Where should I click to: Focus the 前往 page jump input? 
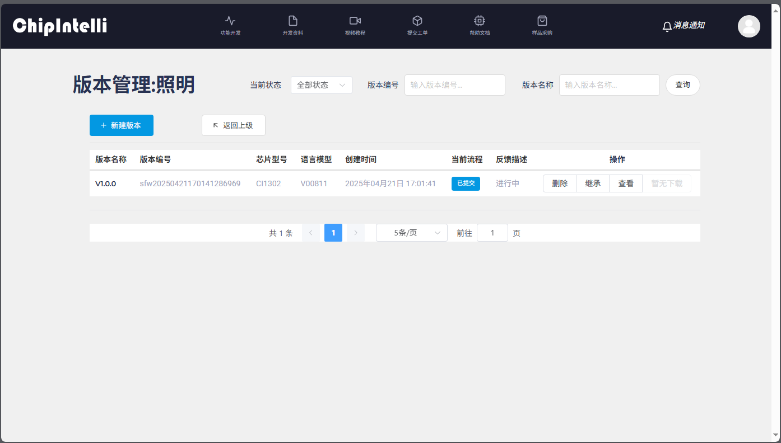492,233
